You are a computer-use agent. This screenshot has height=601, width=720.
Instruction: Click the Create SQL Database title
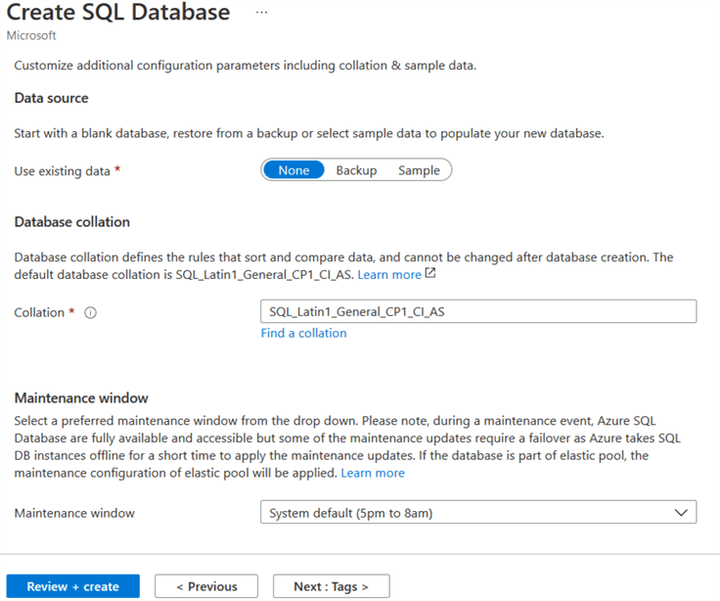point(118,13)
